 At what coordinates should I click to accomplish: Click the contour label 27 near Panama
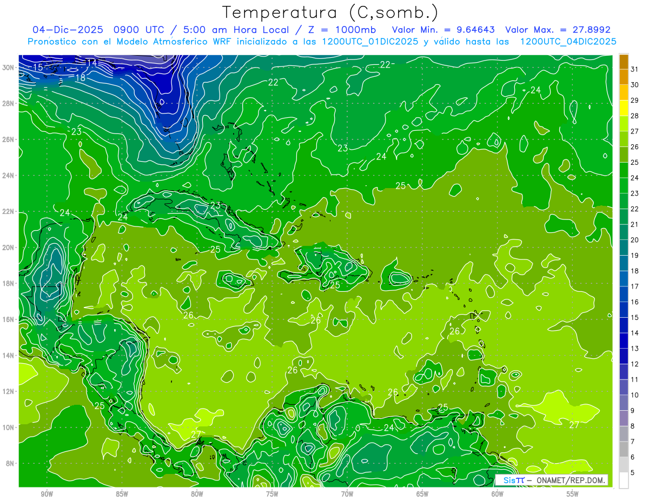196,433
